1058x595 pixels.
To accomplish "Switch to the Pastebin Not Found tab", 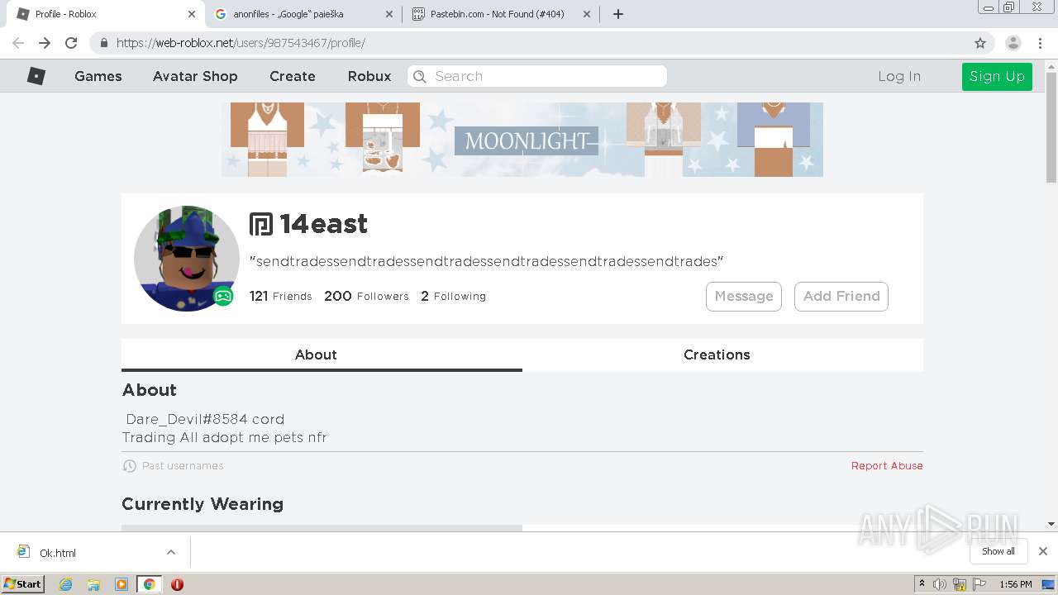I will (501, 14).
